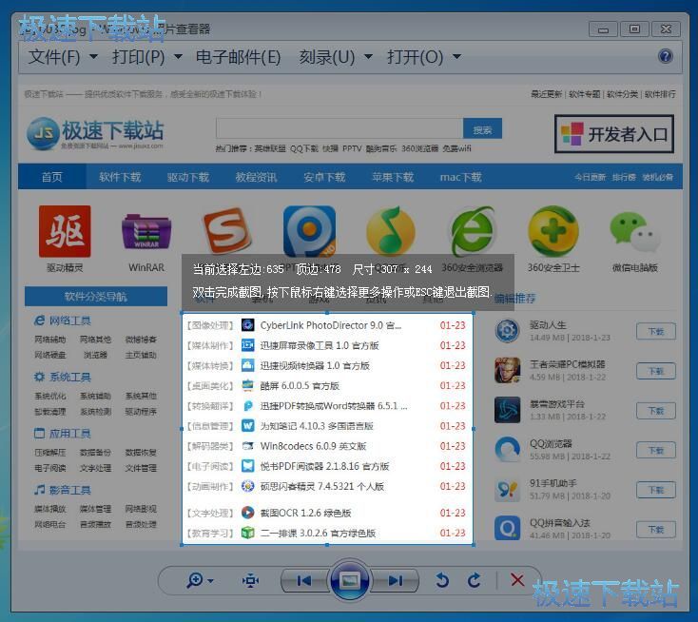The image size is (698, 622).
Task: Open the 文件(F) menu
Action: click(63, 57)
